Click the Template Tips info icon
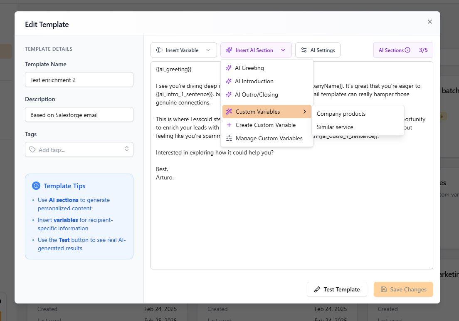This screenshot has height=321, width=459. tap(36, 186)
